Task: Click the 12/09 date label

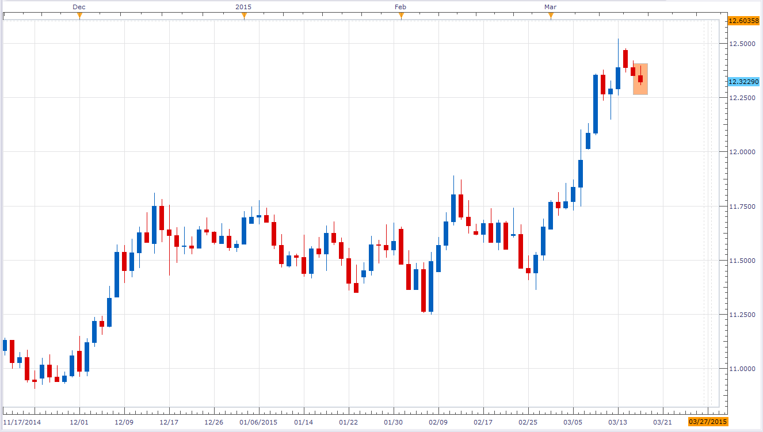Action: (x=124, y=422)
